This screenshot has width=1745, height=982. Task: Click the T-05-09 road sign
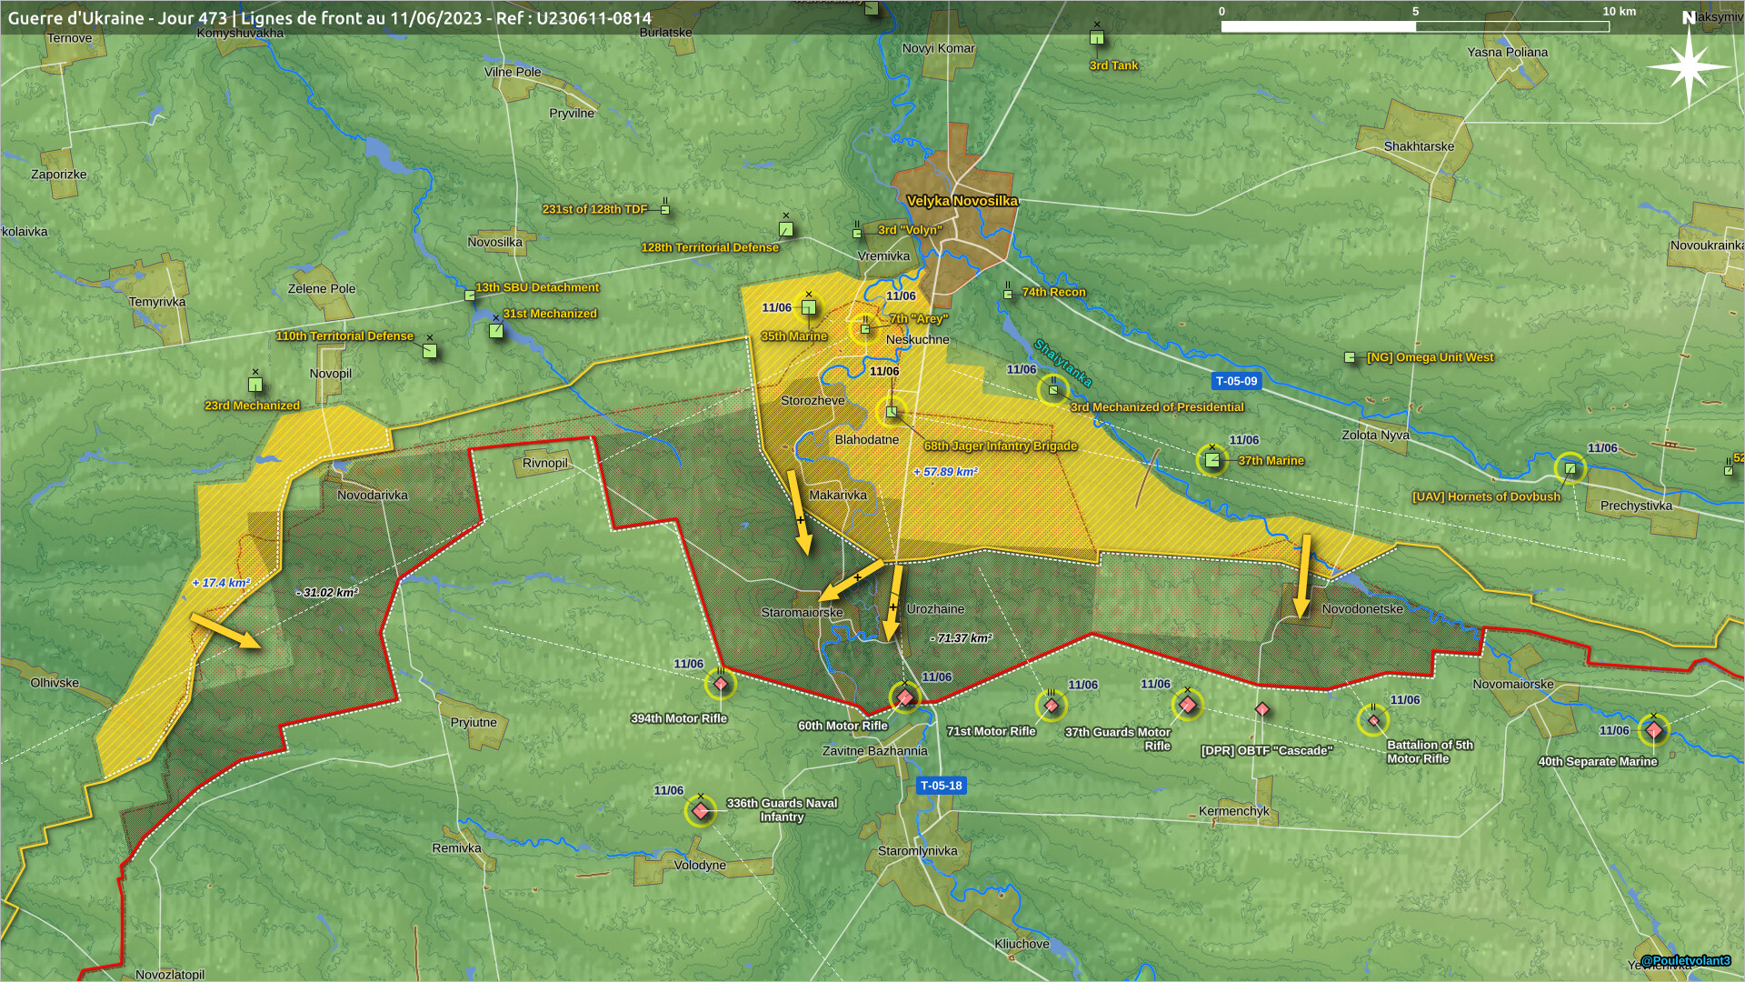click(1236, 381)
